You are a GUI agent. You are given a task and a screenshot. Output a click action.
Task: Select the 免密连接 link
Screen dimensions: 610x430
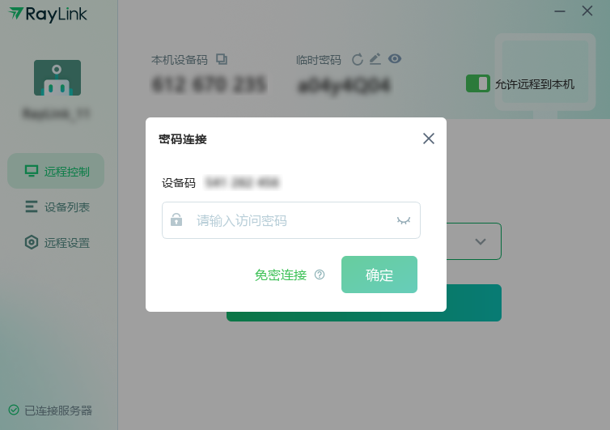point(281,275)
